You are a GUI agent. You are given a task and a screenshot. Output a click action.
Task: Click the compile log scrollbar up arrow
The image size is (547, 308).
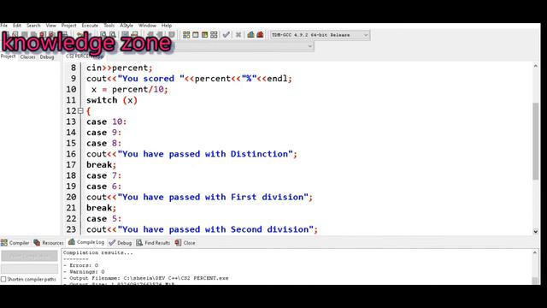coord(535,252)
